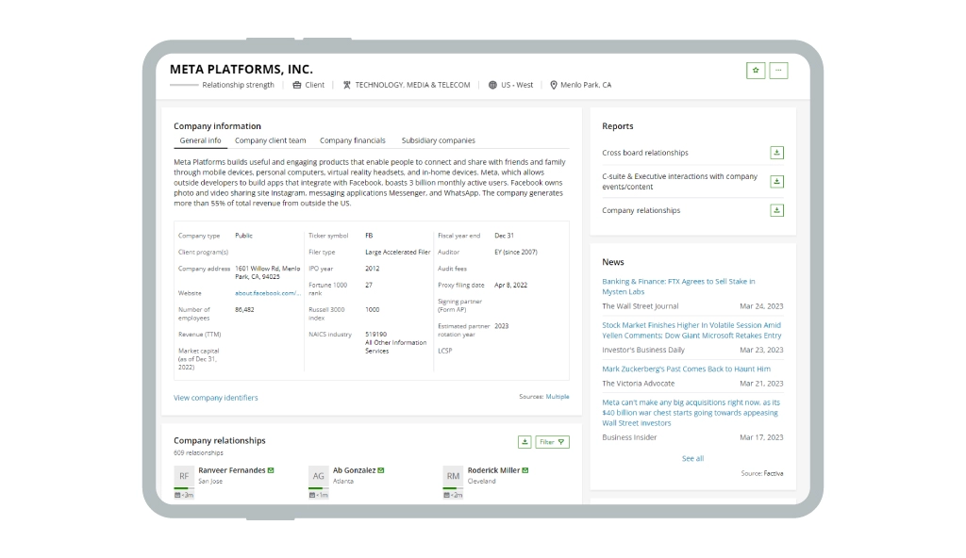966x558 pixels.
Task: Open the Filter options for relationships
Action: point(552,442)
